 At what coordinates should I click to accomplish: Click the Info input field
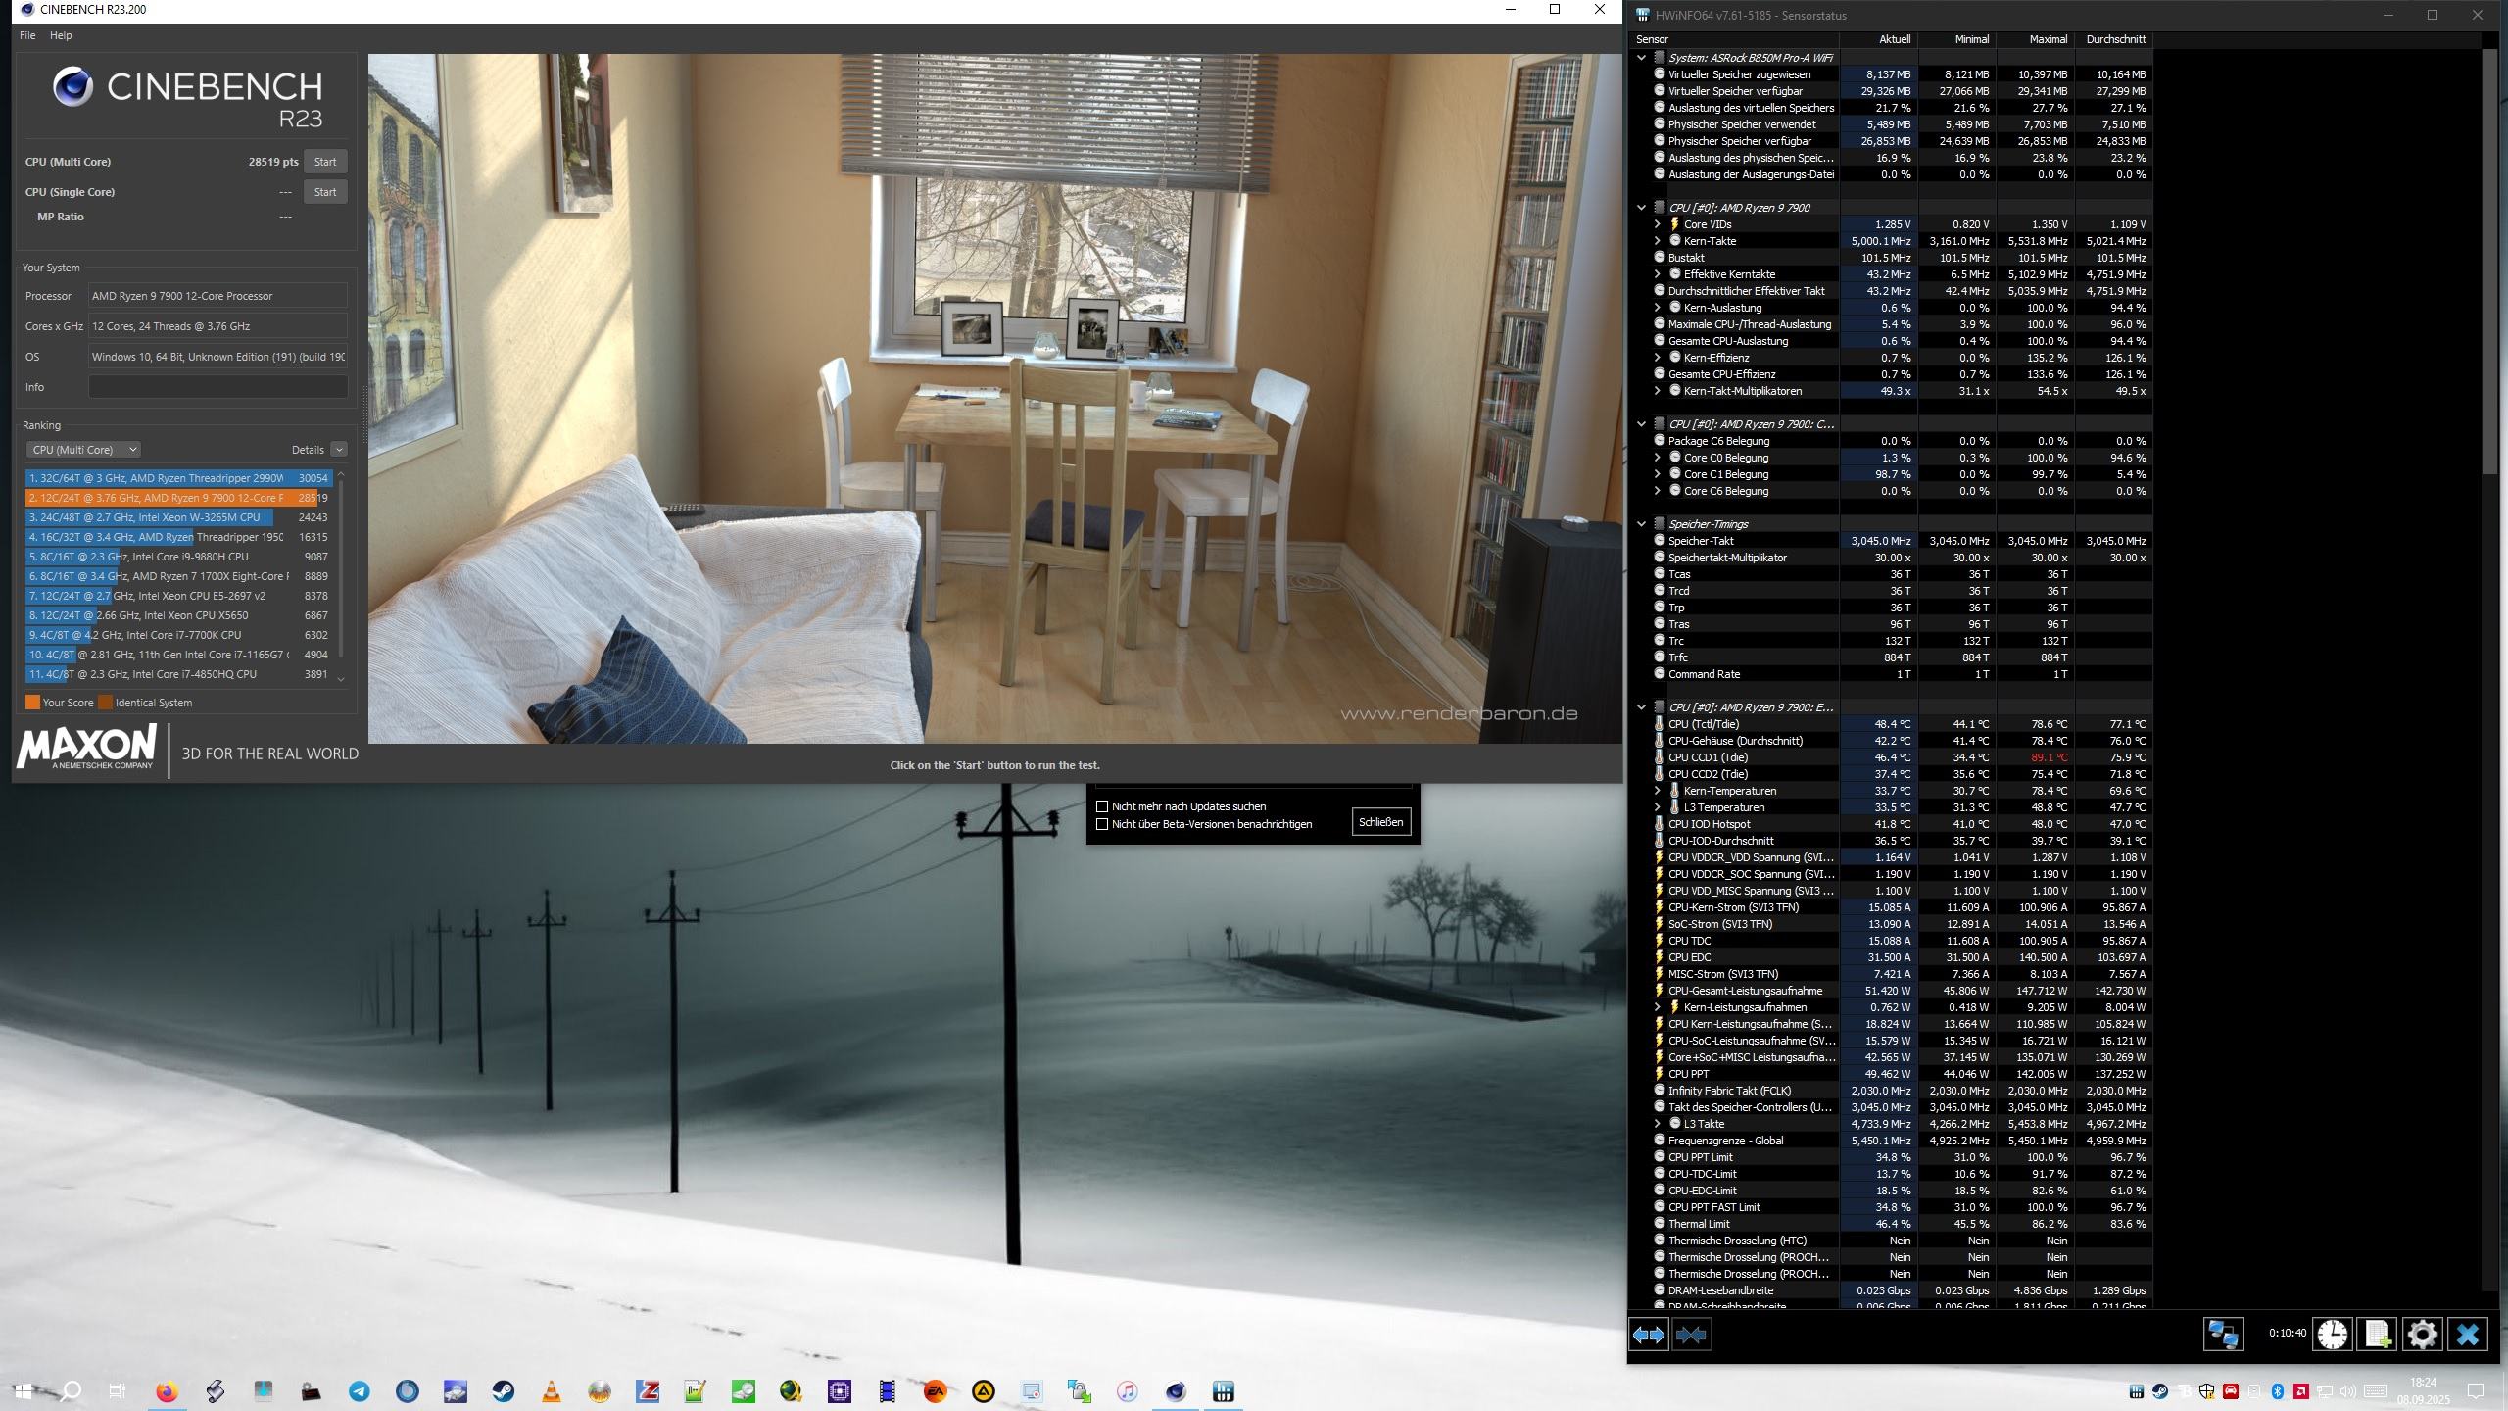(x=217, y=387)
